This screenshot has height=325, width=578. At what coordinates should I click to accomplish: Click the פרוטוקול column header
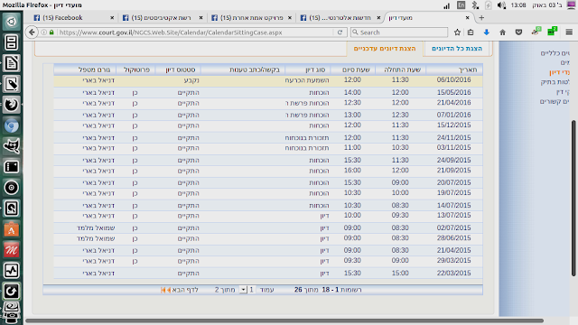136,70
